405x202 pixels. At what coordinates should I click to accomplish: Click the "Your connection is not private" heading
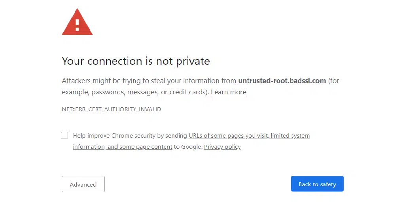point(136,61)
